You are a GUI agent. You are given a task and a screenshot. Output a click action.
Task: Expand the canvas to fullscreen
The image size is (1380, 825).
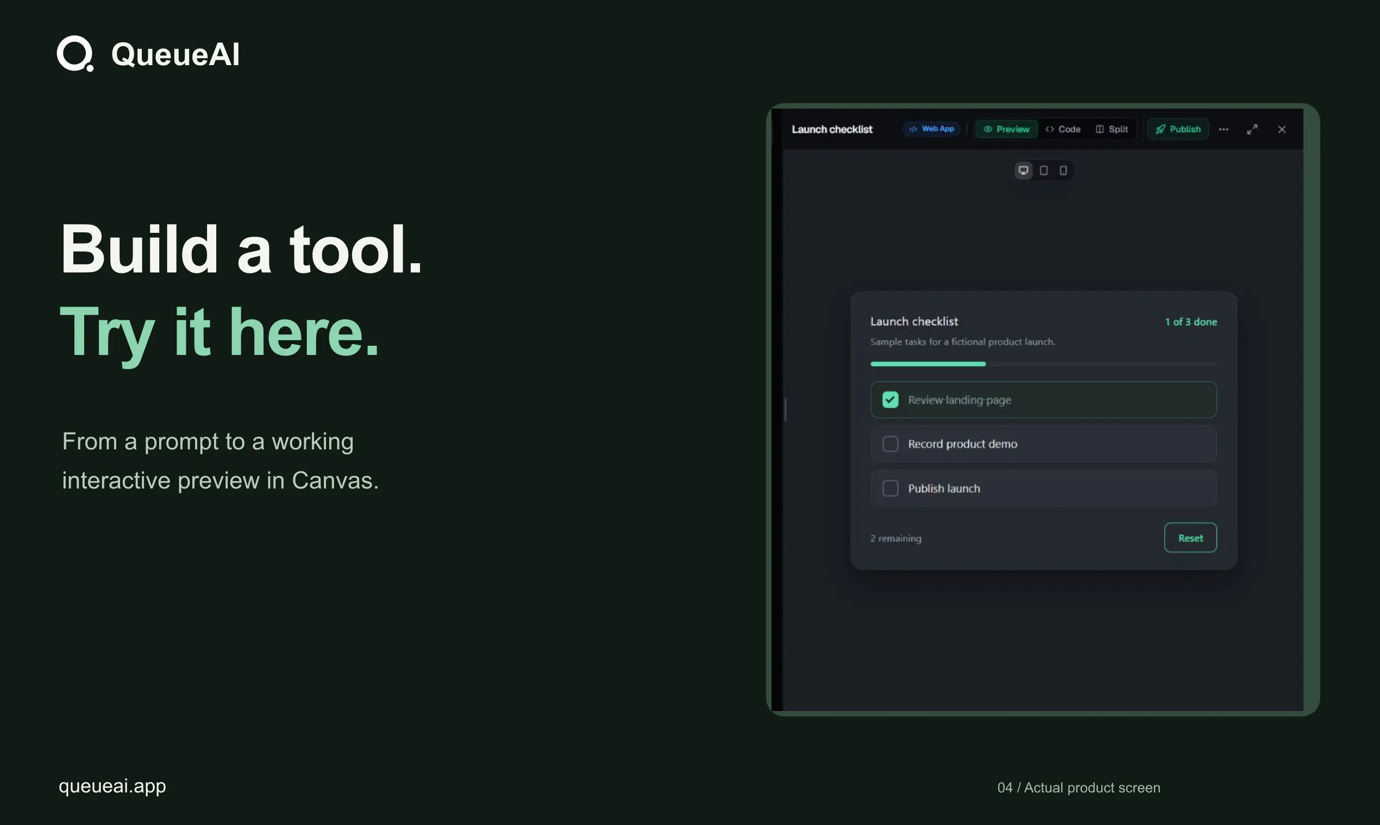click(x=1252, y=129)
